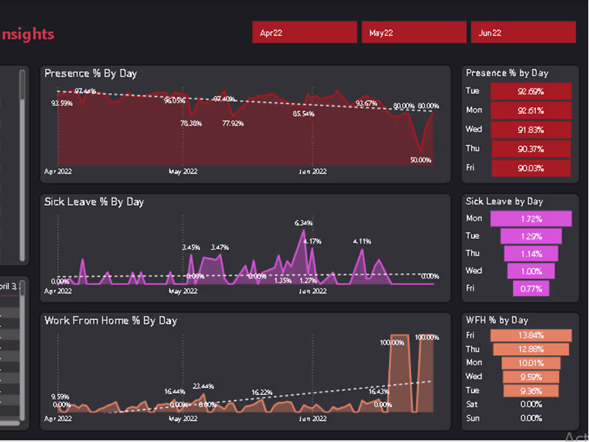Click the 50.00% dip in Presence chart
This screenshot has width=589, height=442.
point(421,153)
